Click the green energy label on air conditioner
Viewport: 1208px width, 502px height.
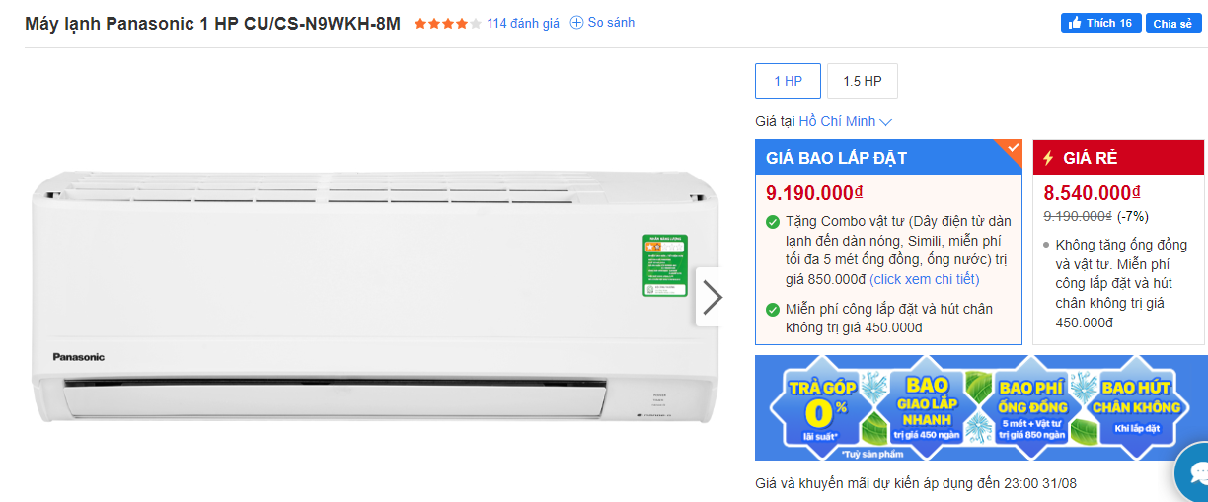tap(664, 265)
